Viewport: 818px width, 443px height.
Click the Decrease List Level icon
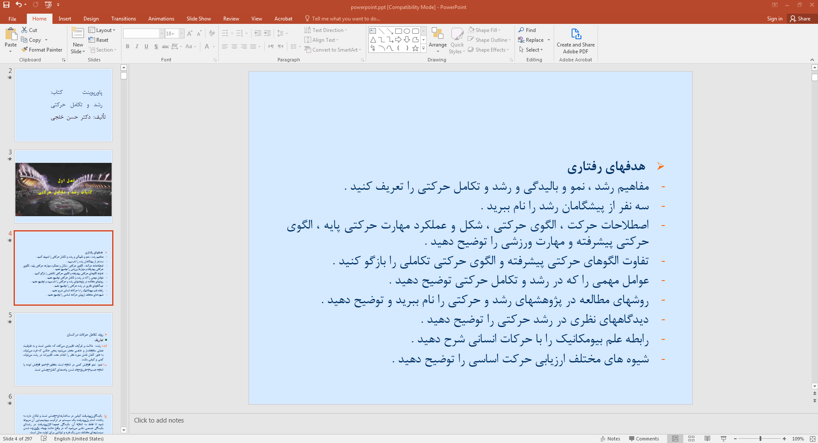(x=258, y=33)
